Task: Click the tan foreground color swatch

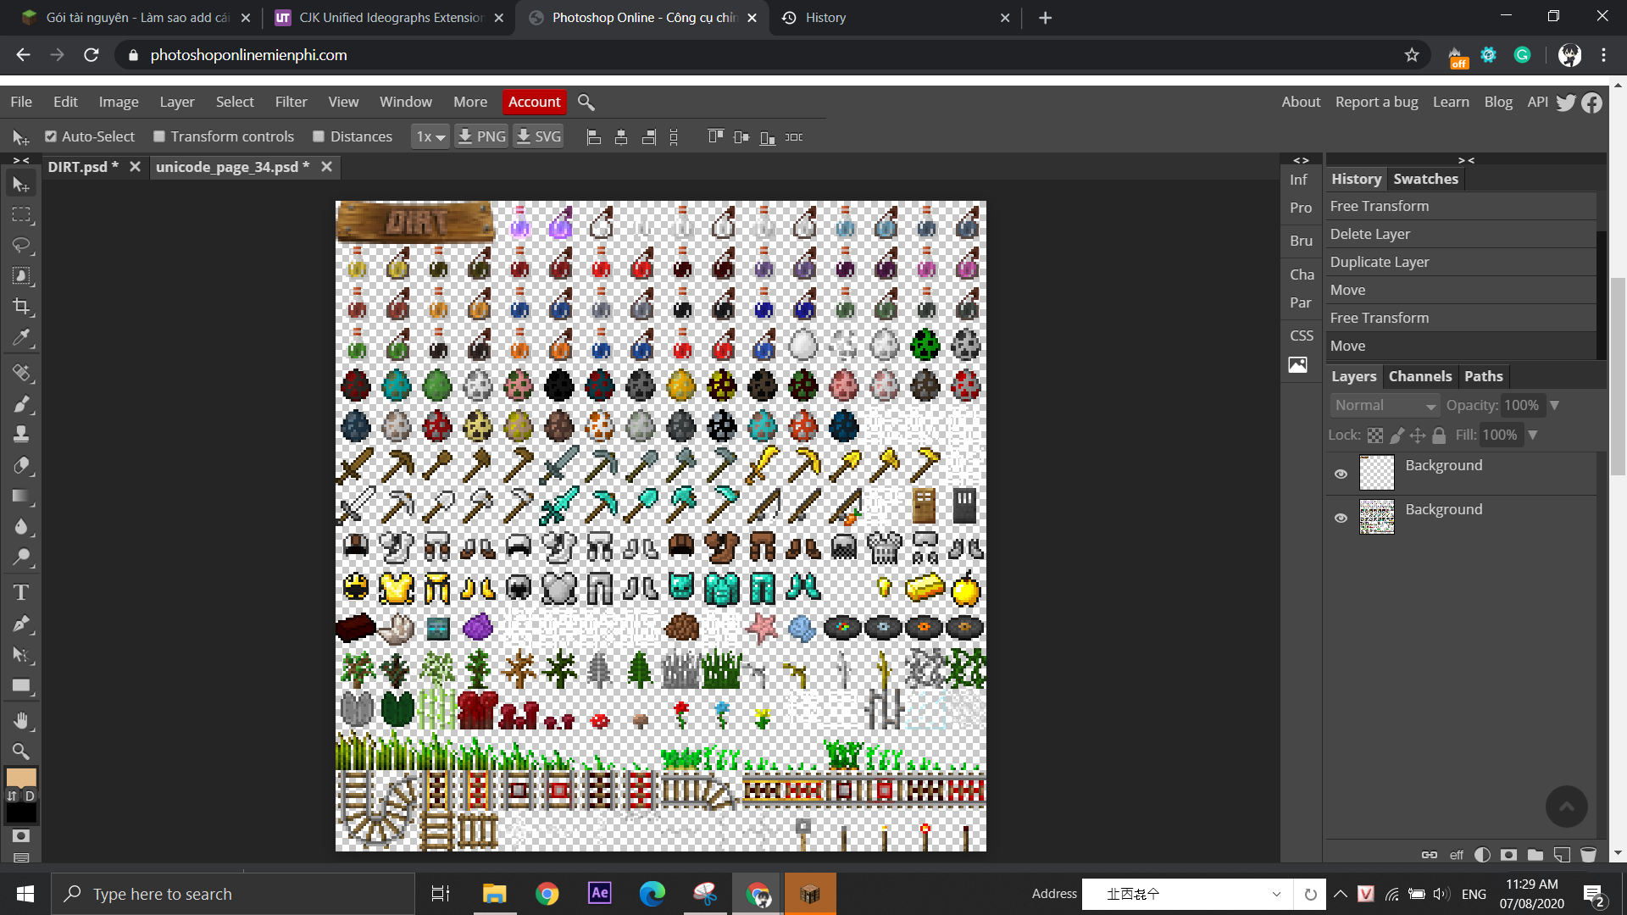Action: pos(21,777)
